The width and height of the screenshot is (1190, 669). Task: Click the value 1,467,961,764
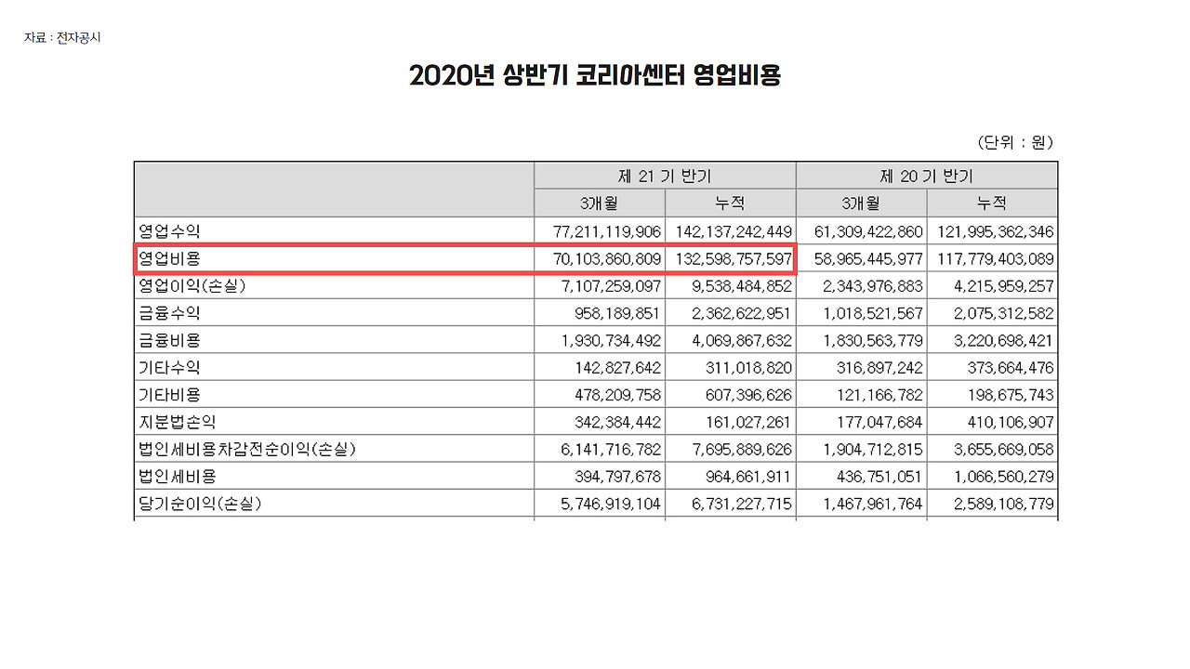873,505
